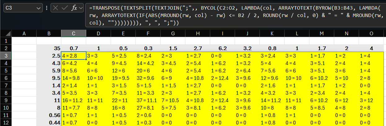Select column I header
Screen dimensions: 386x126
coord(222,33)
